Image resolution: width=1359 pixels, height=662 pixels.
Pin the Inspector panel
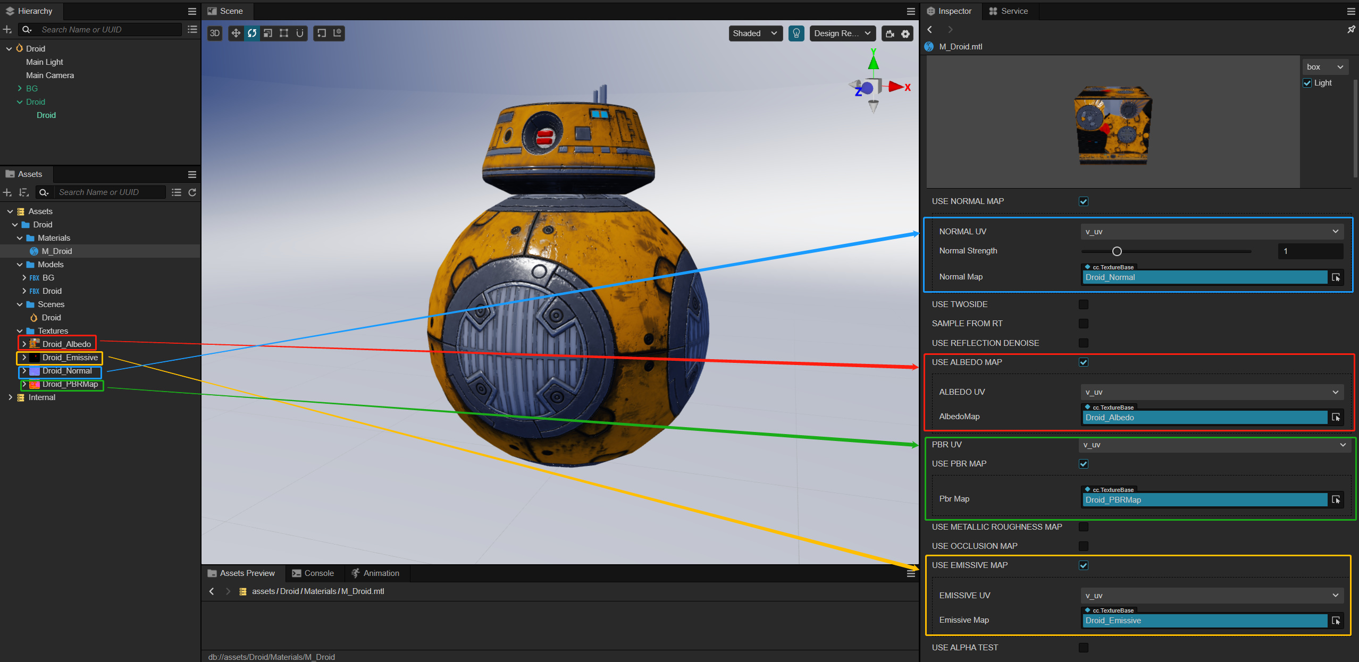(1351, 30)
